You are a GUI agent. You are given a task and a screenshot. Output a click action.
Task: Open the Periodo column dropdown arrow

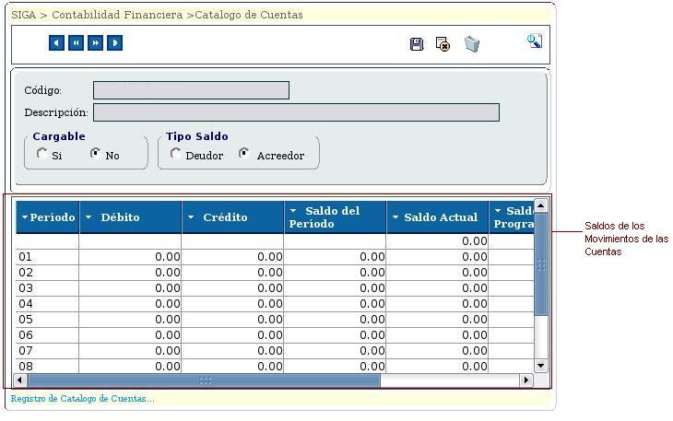coord(25,217)
